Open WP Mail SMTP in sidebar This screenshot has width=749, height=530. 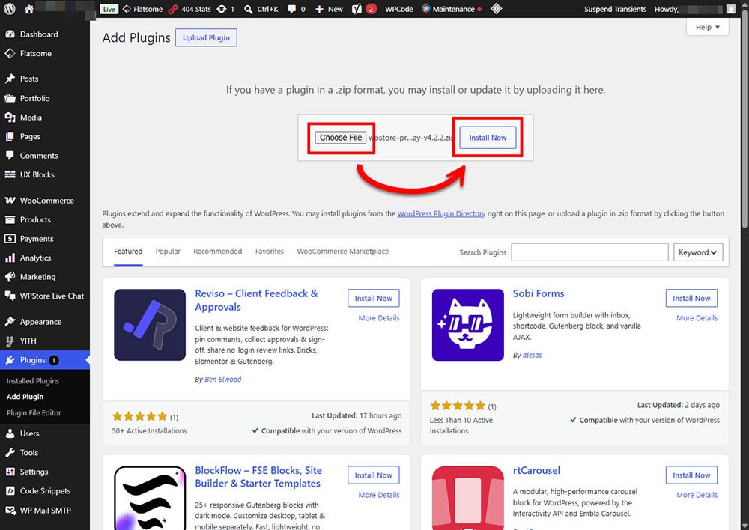click(45, 511)
